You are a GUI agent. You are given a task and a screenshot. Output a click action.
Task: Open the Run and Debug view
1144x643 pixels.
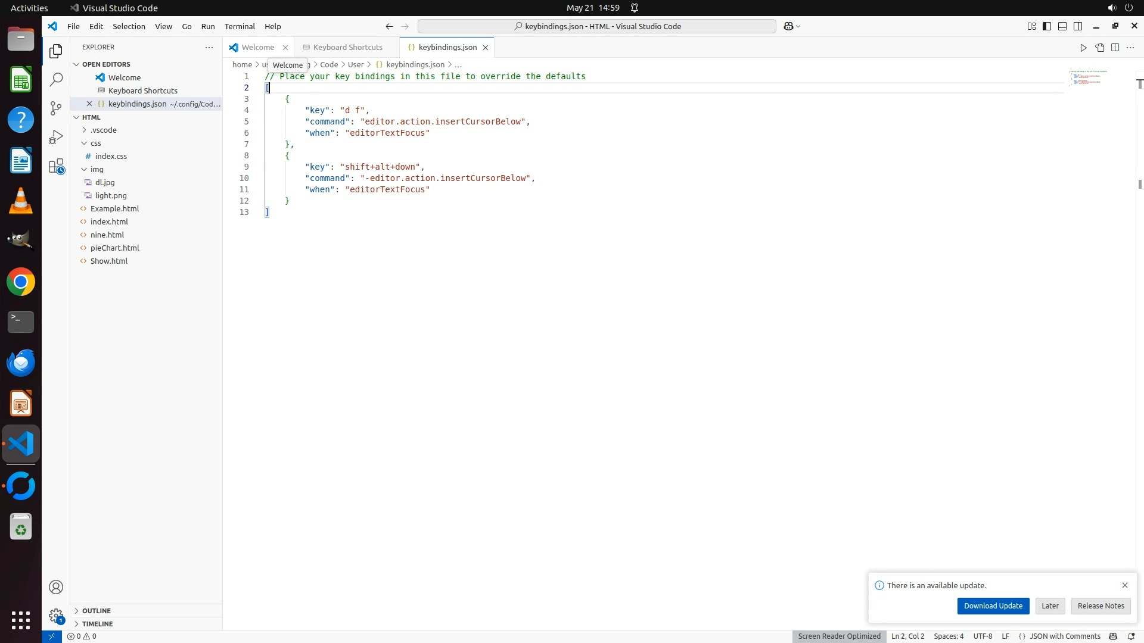tap(56, 137)
